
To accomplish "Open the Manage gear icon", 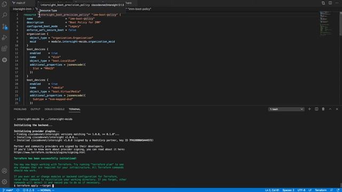I will point(4,181).
